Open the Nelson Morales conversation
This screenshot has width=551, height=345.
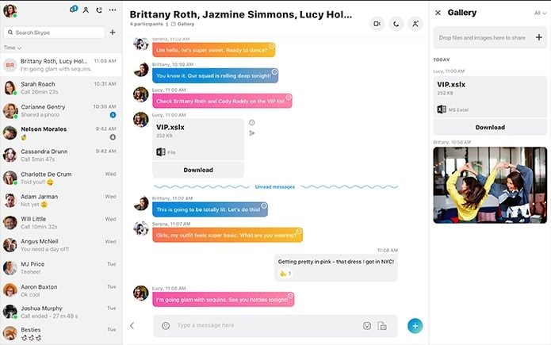click(x=61, y=133)
